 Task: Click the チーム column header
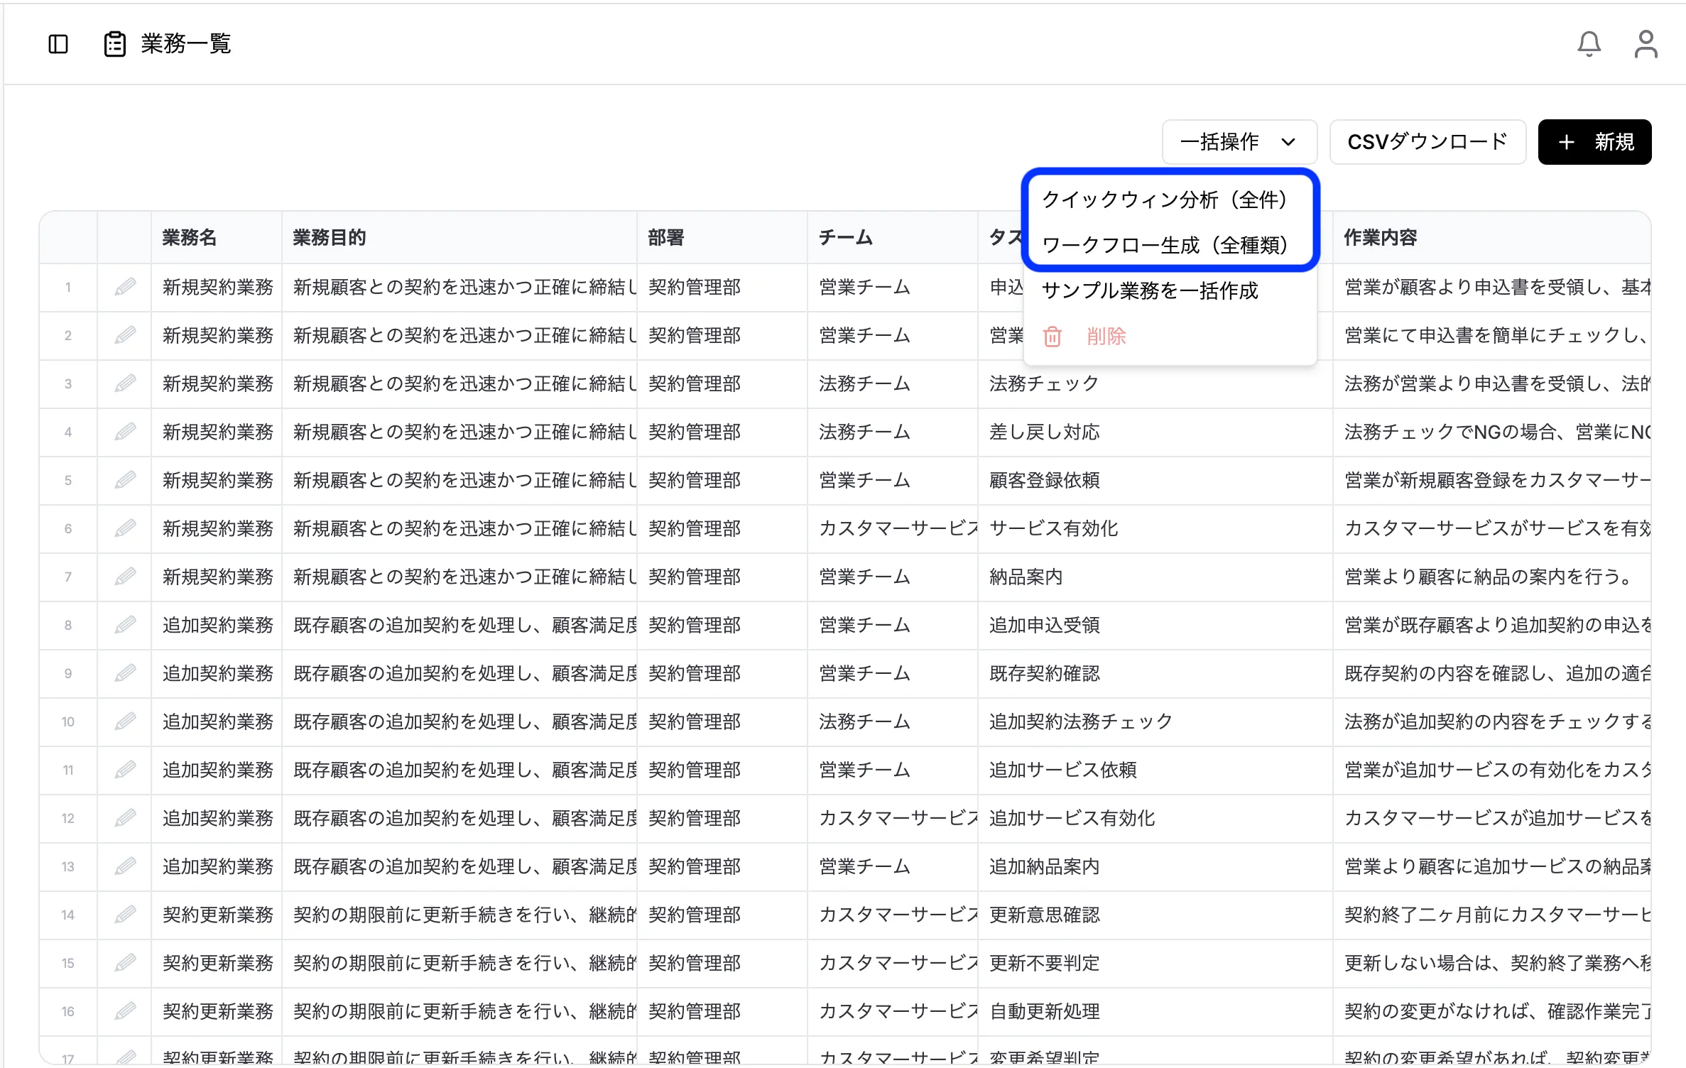[x=893, y=238]
